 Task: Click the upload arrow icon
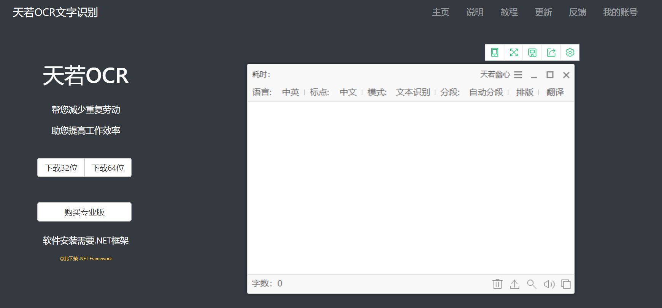click(514, 284)
